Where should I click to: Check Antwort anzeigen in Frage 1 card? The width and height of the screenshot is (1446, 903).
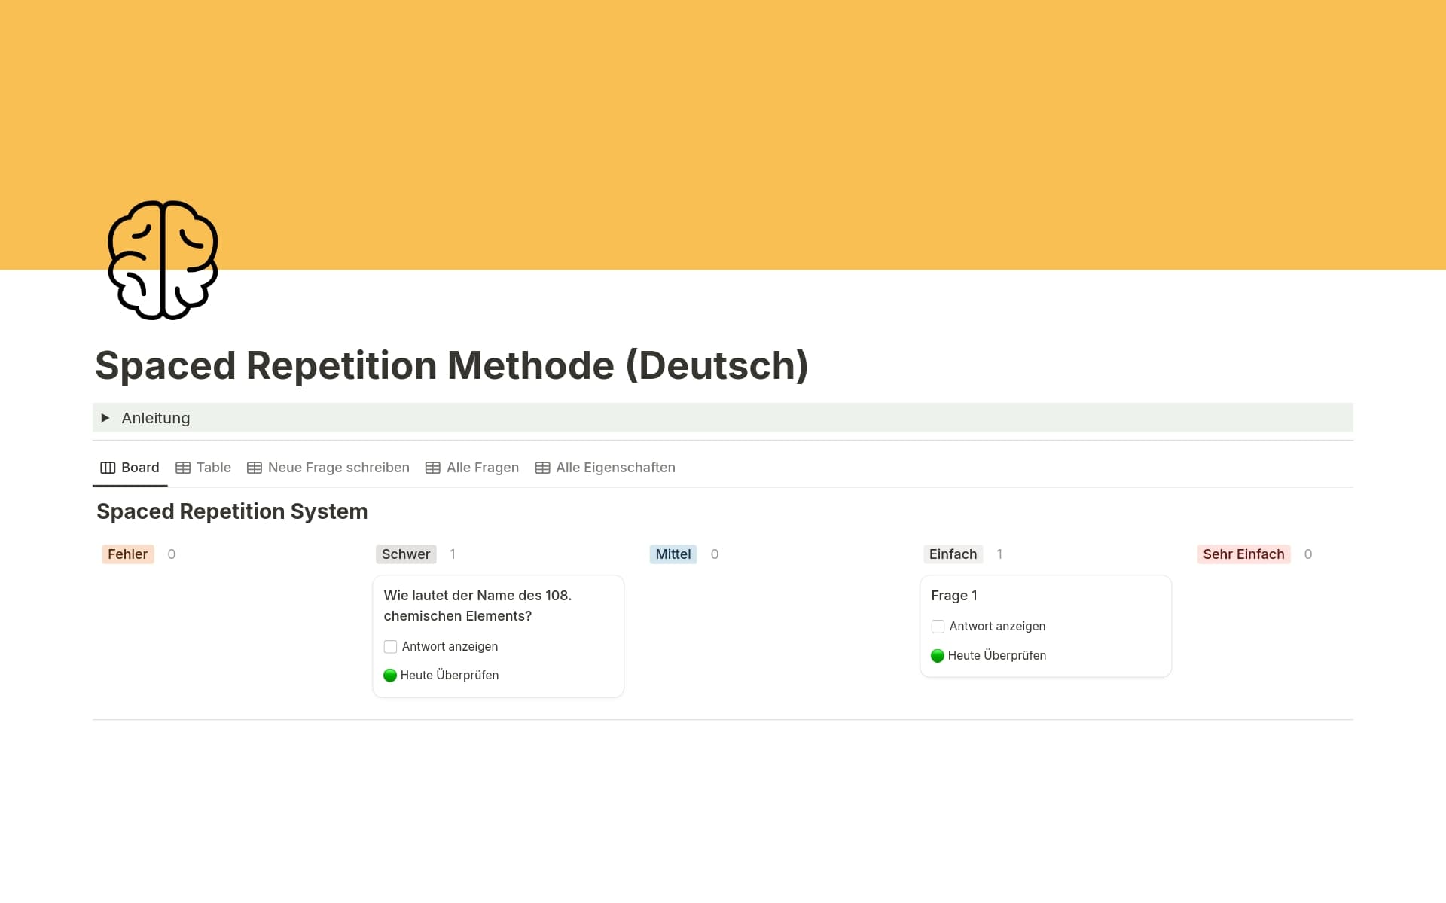(938, 627)
